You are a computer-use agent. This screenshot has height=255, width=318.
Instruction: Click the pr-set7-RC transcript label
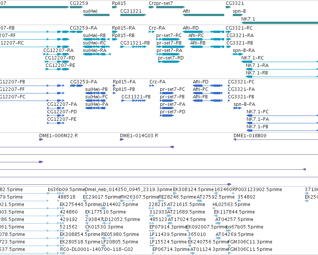[x=169, y=36]
